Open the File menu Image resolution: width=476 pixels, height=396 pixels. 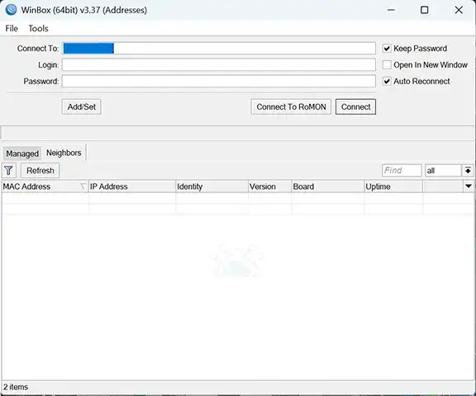click(12, 29)
